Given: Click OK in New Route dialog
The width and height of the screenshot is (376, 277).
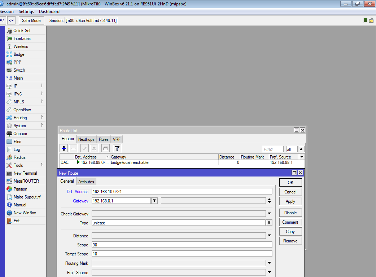Looking at the screenshot, I should pos(290,182).
